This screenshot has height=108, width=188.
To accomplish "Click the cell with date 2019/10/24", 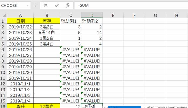I will tap(20, 38).
